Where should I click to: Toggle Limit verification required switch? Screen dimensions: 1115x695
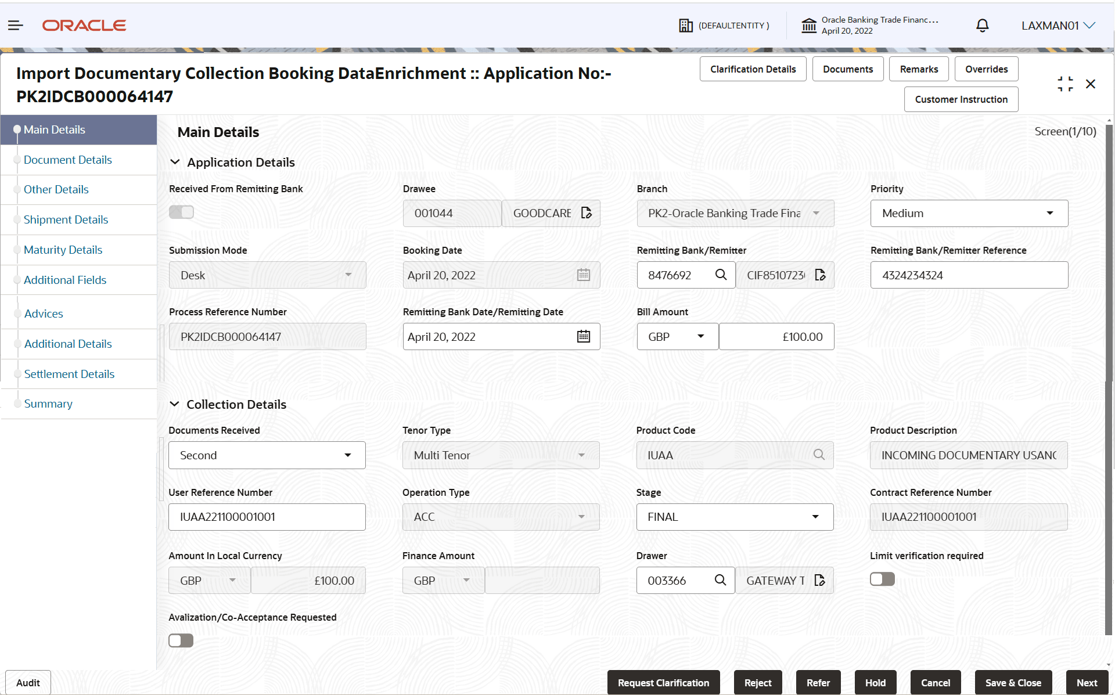882,579
